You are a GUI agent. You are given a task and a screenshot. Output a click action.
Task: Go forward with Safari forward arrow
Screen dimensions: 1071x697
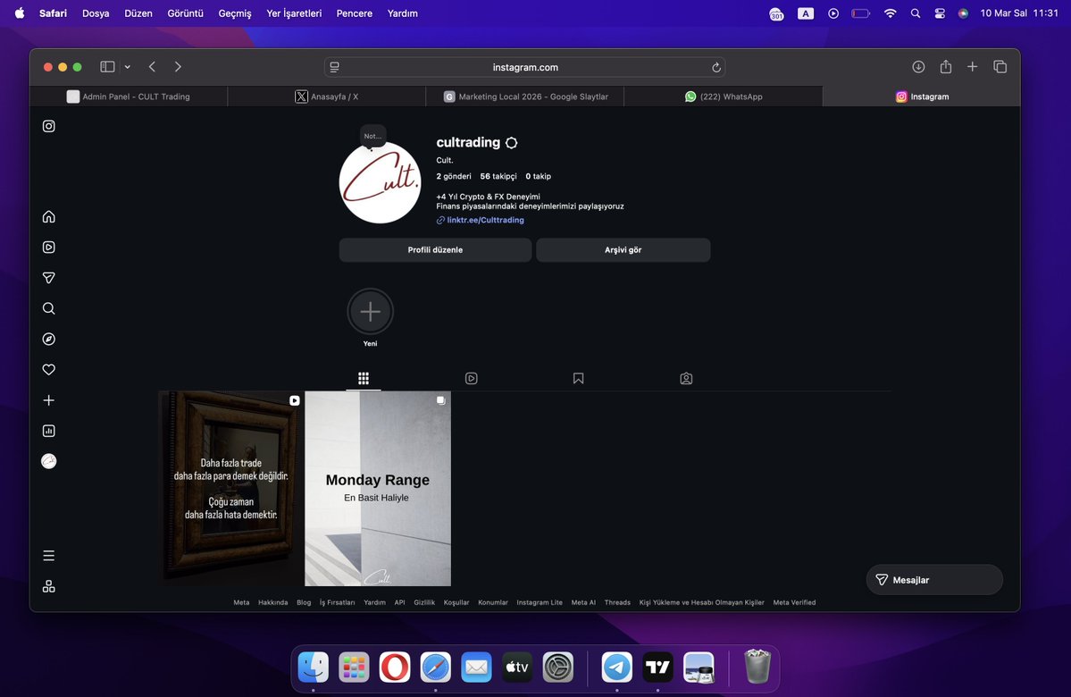tap(178, 67)
